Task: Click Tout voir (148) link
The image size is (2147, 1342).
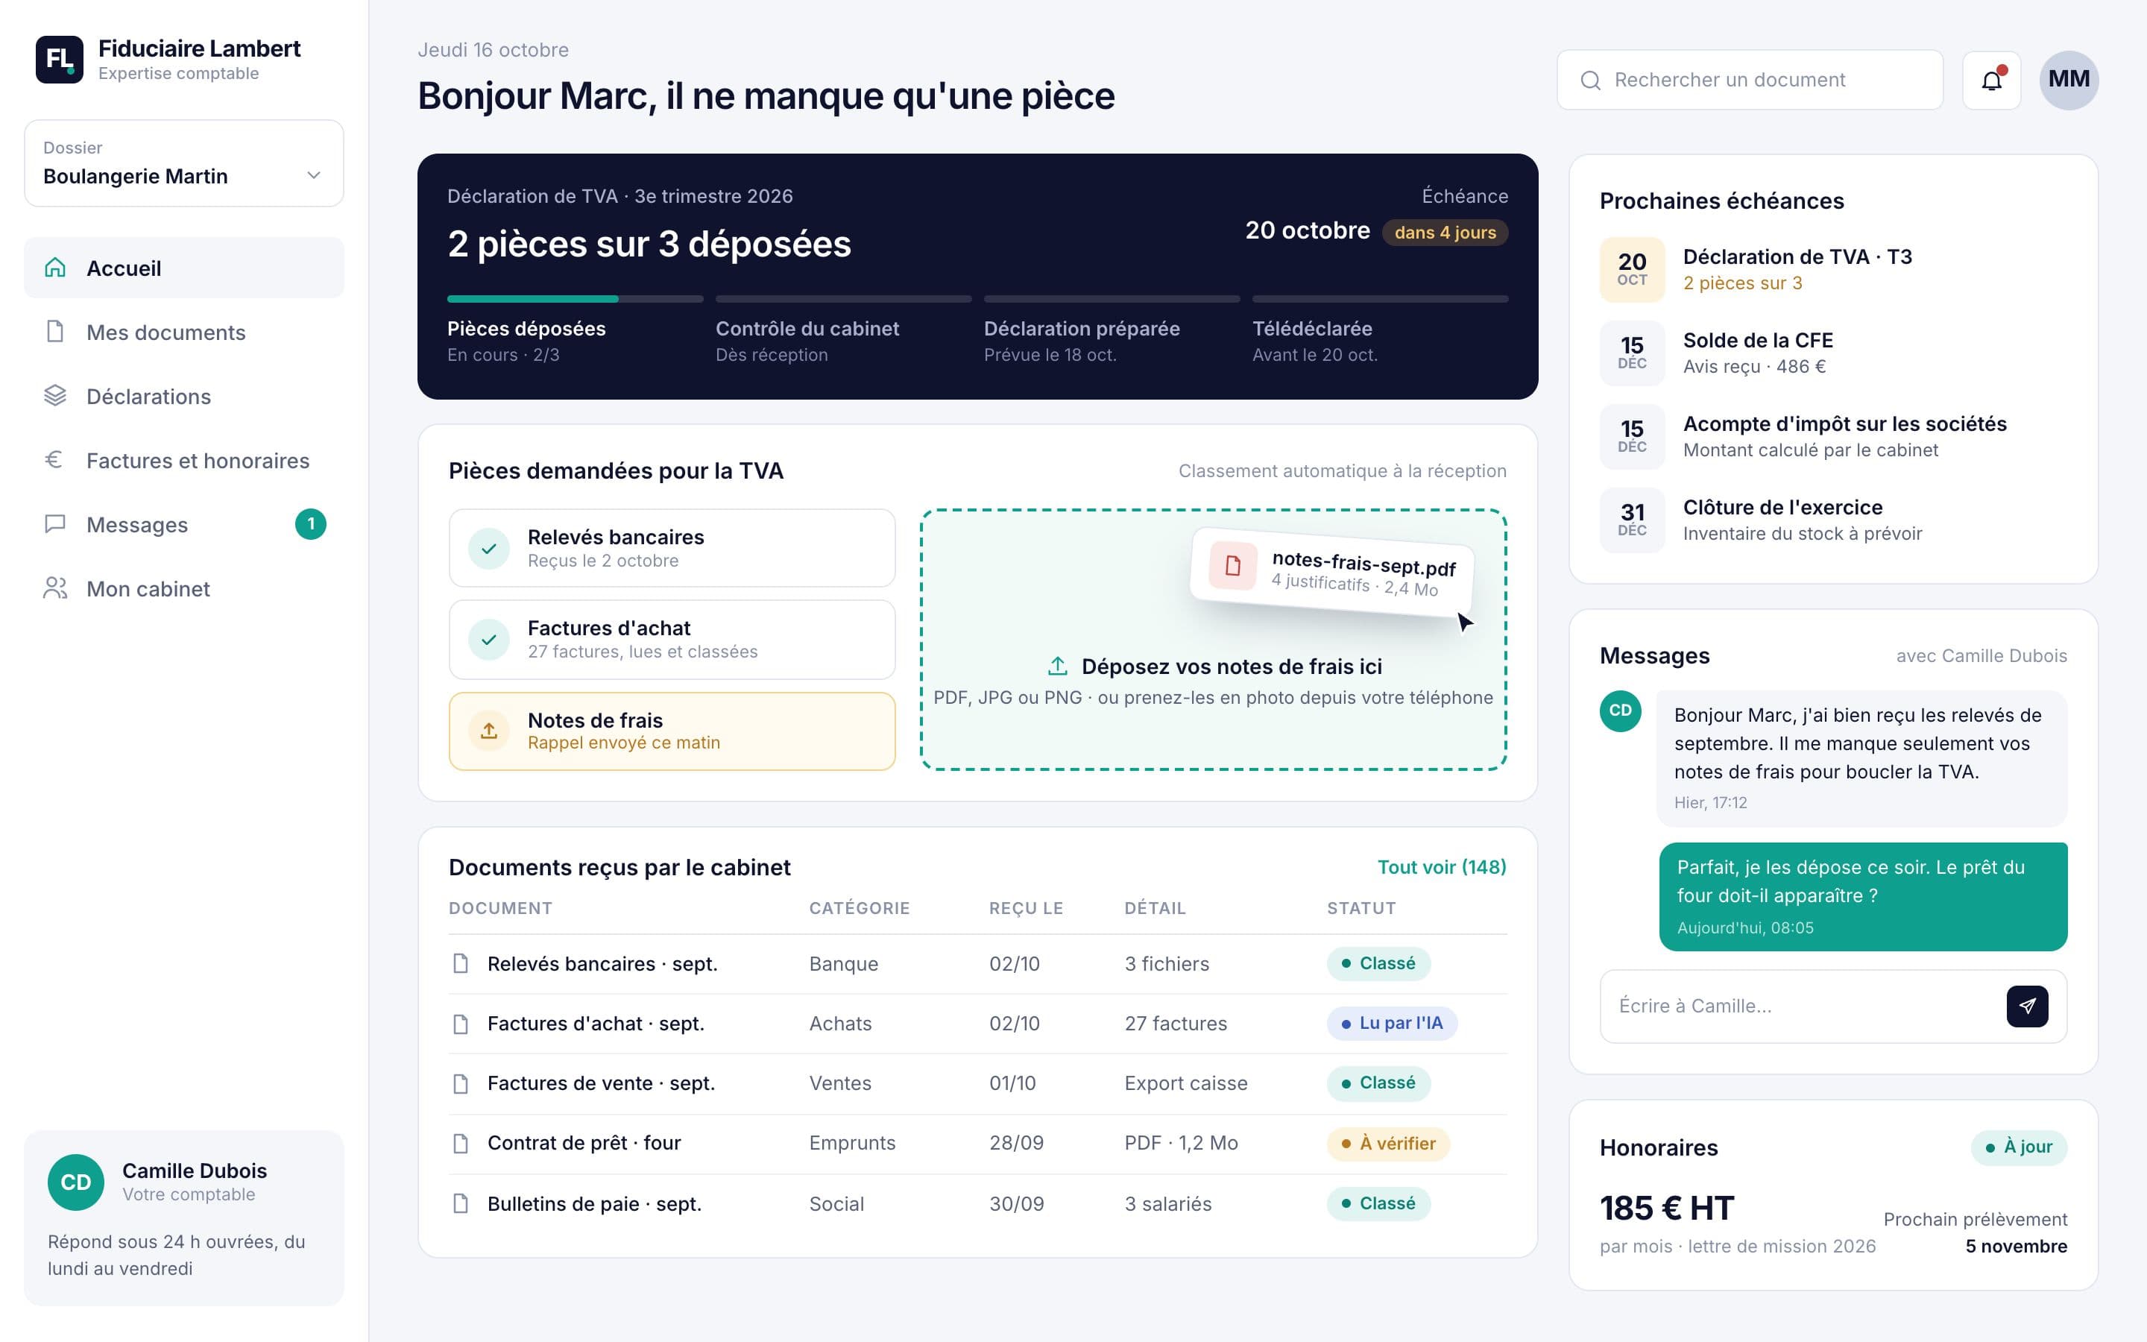Action: (1442, 867)
